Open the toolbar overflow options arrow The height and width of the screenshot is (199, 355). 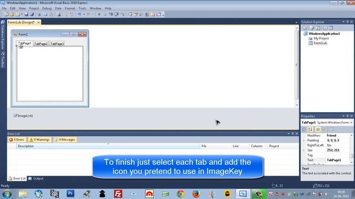tap(163, 15)
